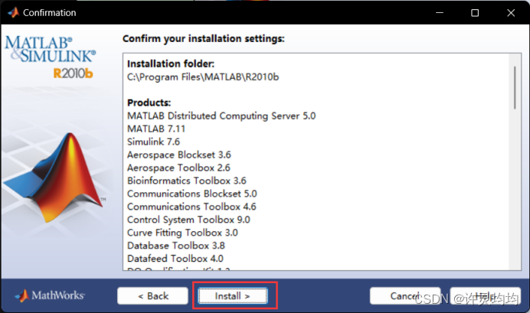Select Communications Blockset 5.0 line

192,194
